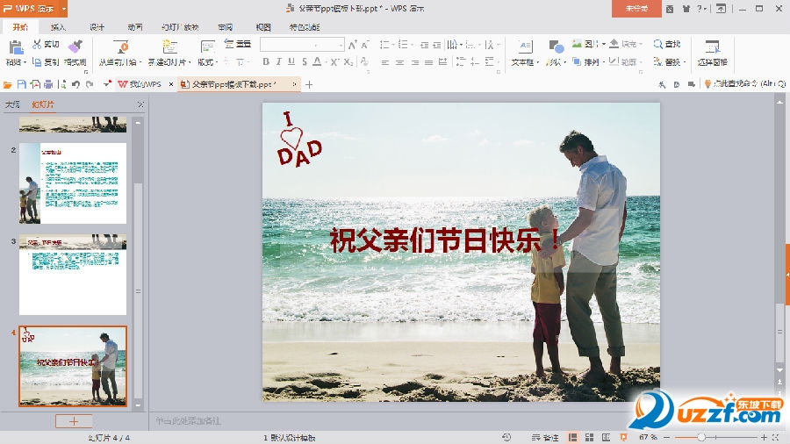Switch to the Insert (插入) ribbon tab
Viewport: 790px width, 444px height.
pyautogui.click(x=58, y=27)
